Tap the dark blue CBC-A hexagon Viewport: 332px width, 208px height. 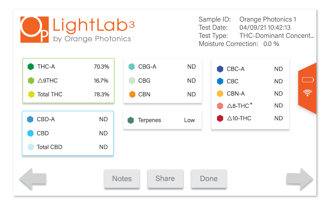click(x=220, y=69)
